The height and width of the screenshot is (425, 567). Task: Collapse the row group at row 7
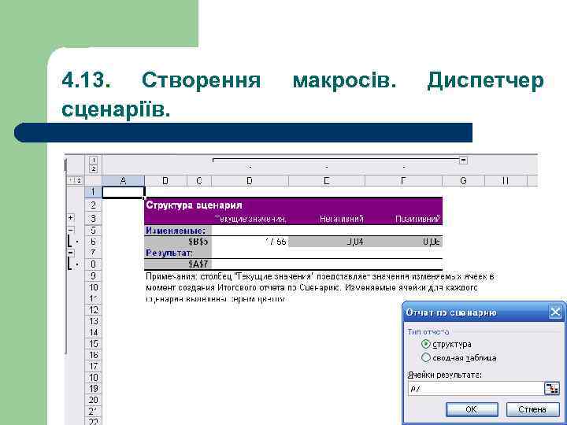point(71,253)
